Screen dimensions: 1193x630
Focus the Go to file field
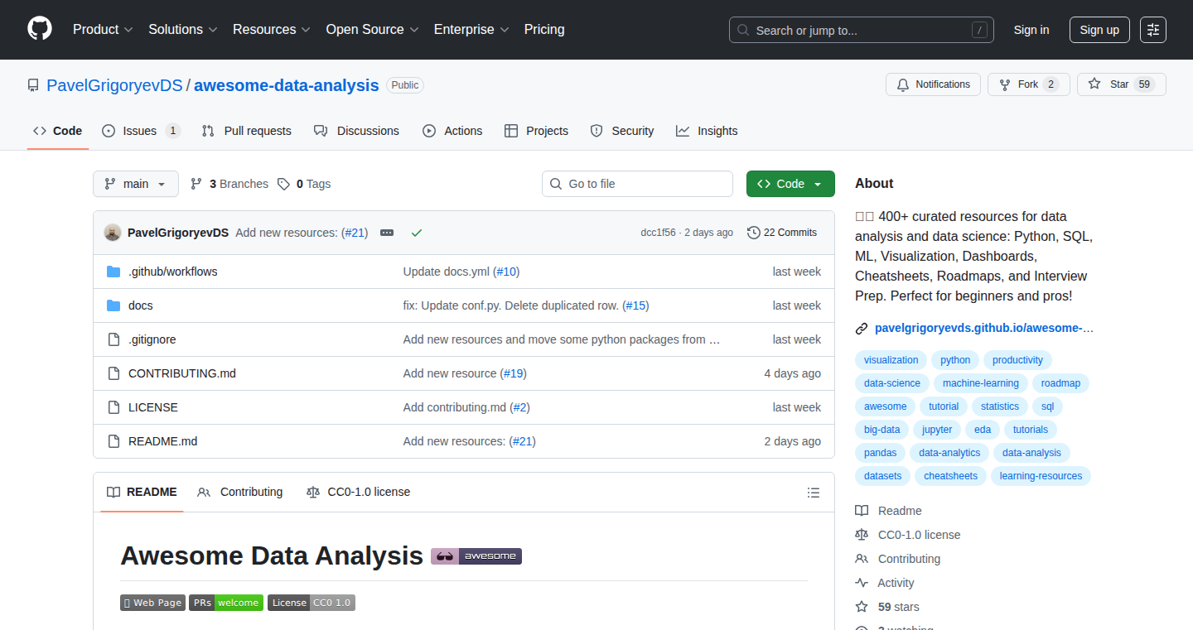point(637,184)
